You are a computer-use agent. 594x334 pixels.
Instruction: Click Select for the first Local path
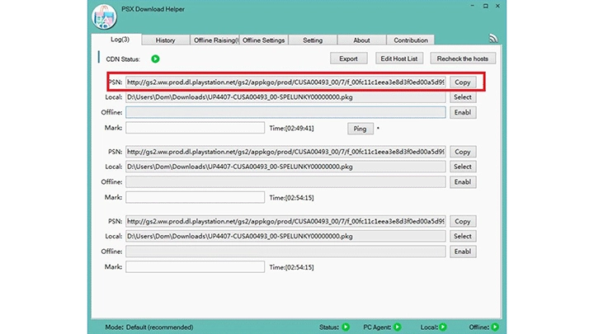[x=463, y=97]
